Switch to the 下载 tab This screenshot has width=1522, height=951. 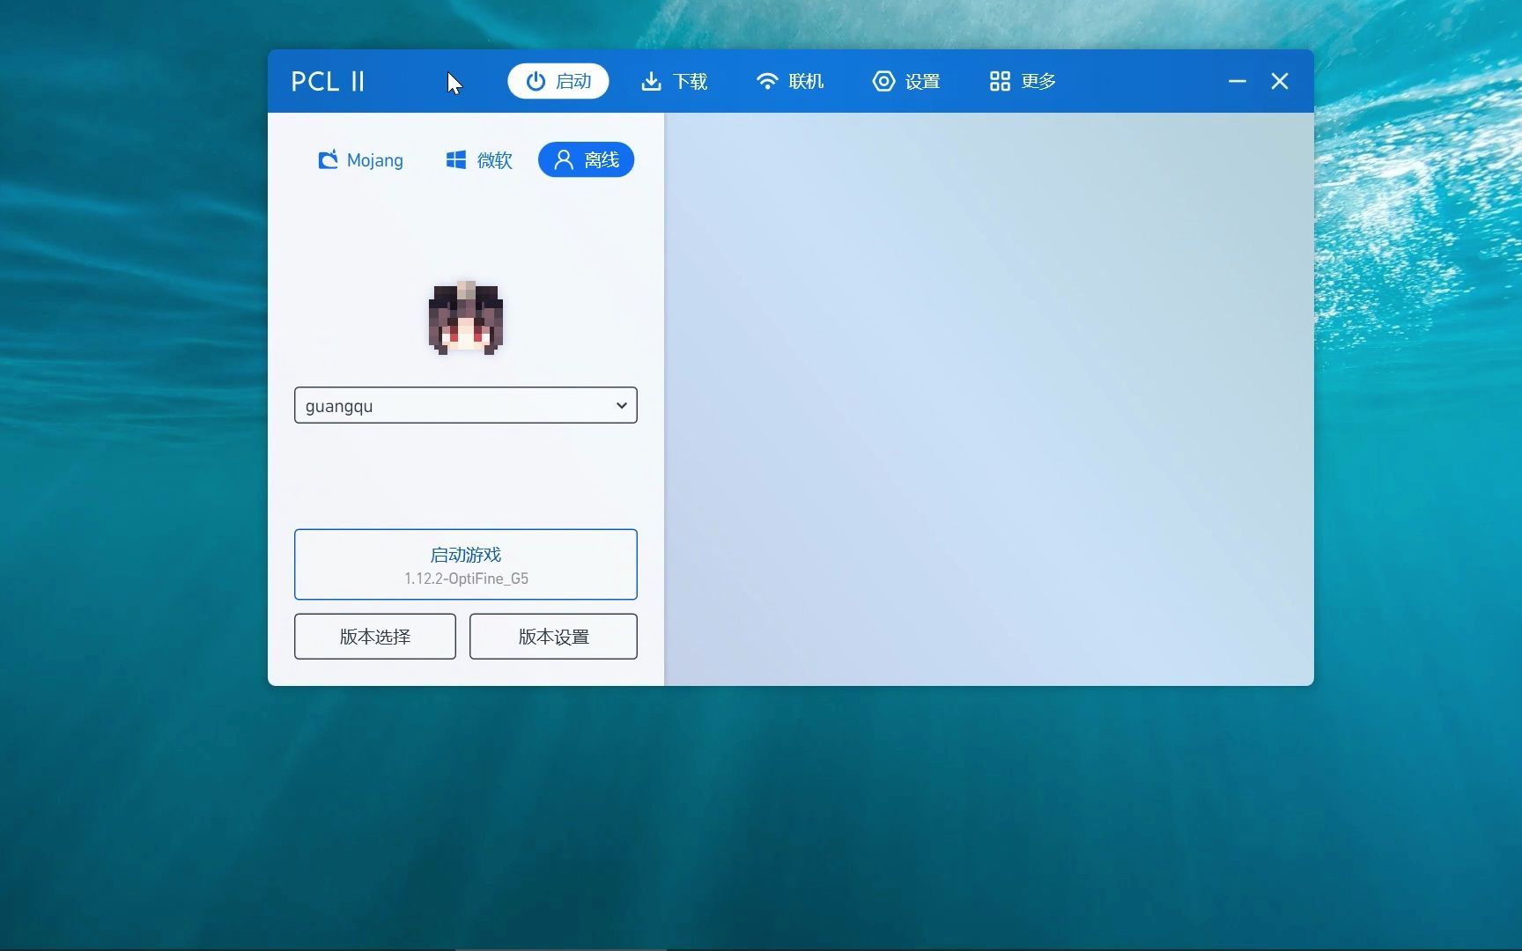tap(674, 81)
